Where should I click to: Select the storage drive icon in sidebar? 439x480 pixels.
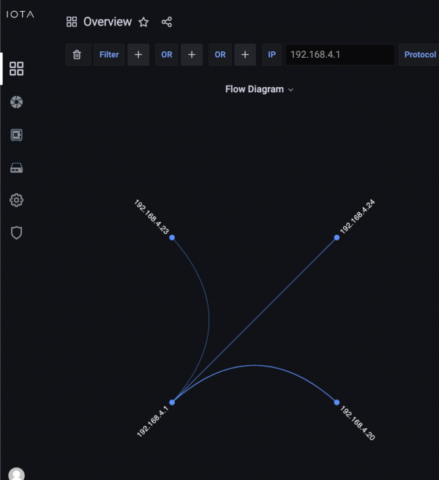tap(16, 168)
